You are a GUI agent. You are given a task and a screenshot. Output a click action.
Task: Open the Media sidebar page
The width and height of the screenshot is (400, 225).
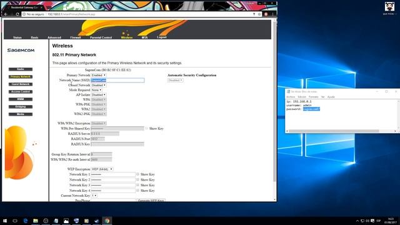(x=21, y=114)
